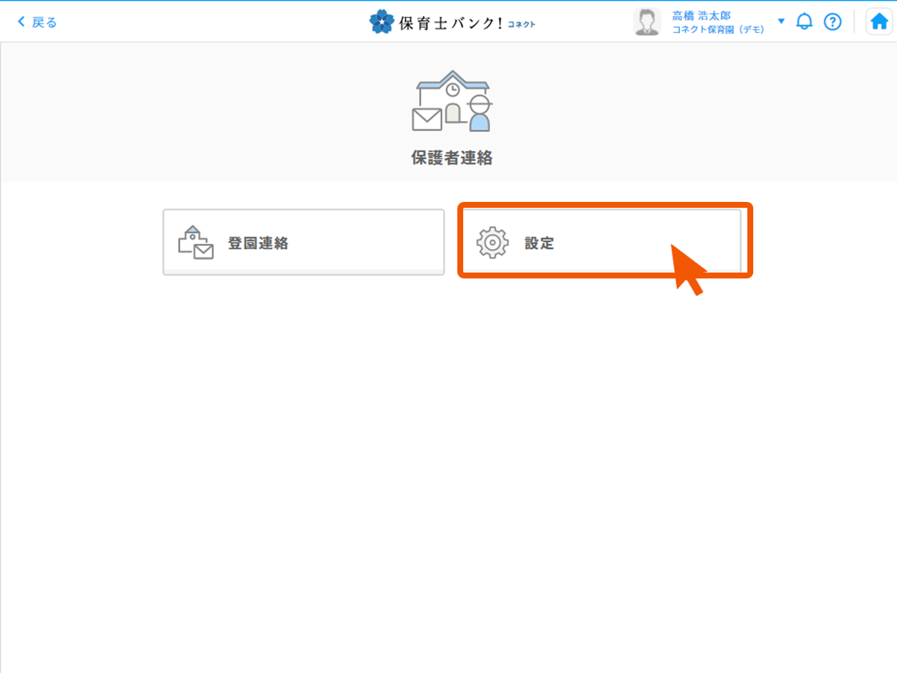Click the back chevron arrow icon
Viewport: 897px width, 673px height.
coord(21,22)
